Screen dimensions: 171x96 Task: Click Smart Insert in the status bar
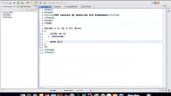coord(68,90)
